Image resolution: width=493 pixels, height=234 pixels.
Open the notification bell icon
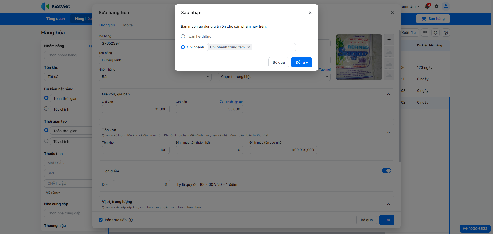(427, 6)
